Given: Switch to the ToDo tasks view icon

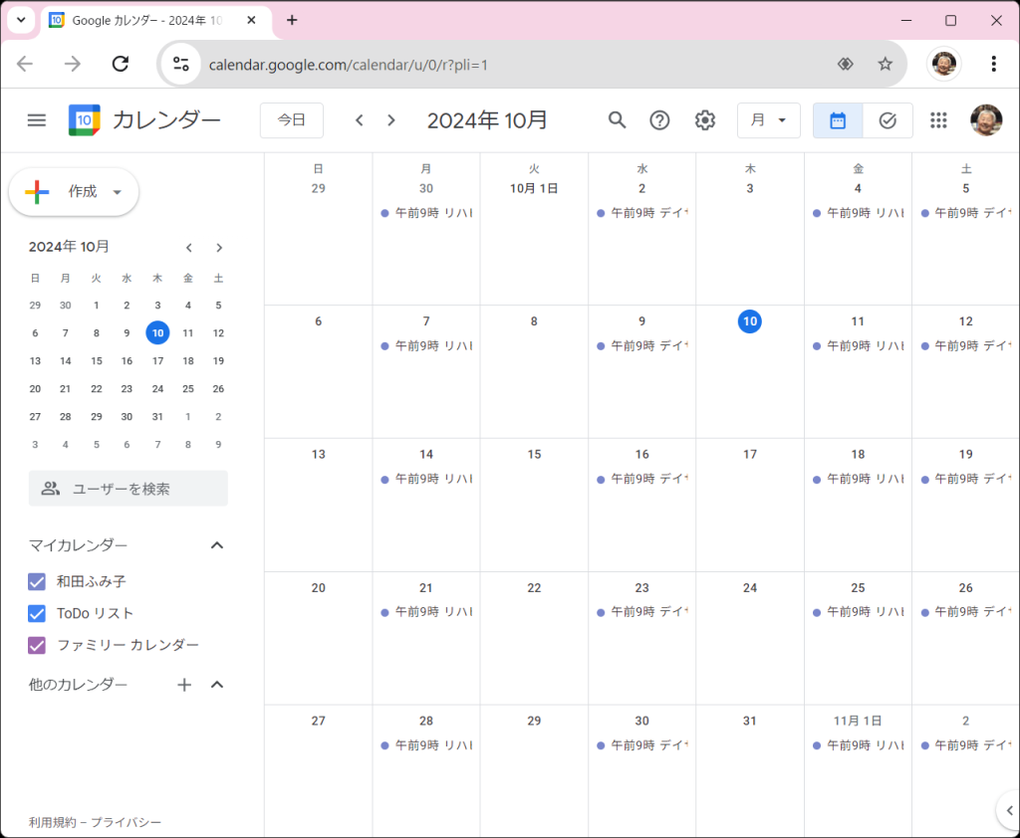Looking at the screenshot, I should 888,120.
